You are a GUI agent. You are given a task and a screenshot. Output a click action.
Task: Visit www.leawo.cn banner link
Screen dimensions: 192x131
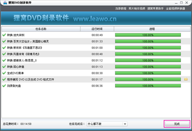pyautogui.click(x=95, y=19)
